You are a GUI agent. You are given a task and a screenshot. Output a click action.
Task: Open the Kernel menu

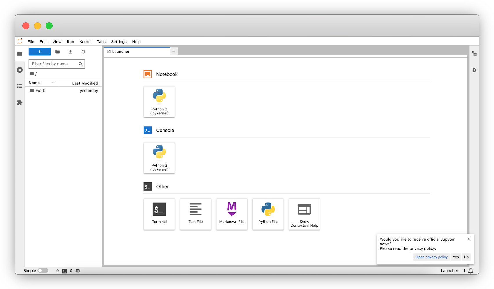[85, 42]
